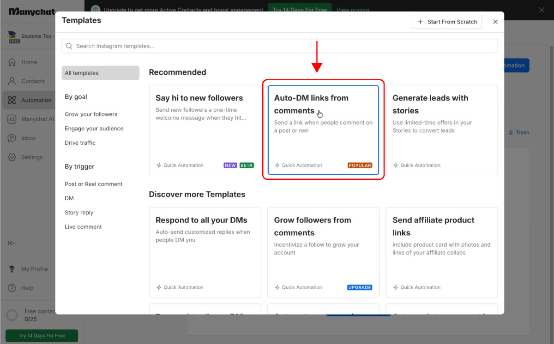Open Generate leads with stories template
Screen dimensions: 554x344
442,130
